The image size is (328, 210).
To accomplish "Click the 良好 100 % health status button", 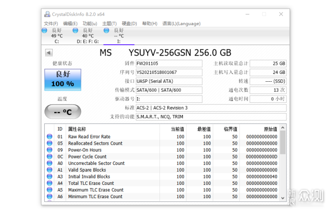I will (63, 80).
